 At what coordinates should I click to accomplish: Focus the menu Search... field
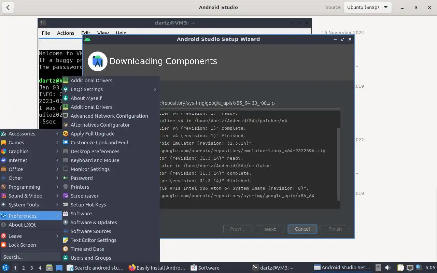(31, 257)
